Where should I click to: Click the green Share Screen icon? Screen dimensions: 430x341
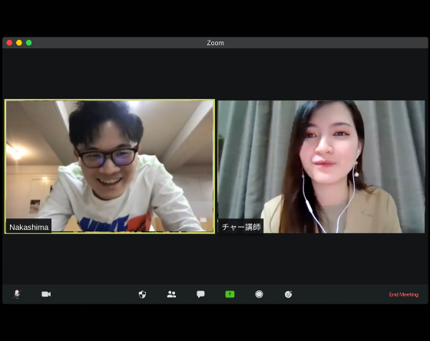230,294
